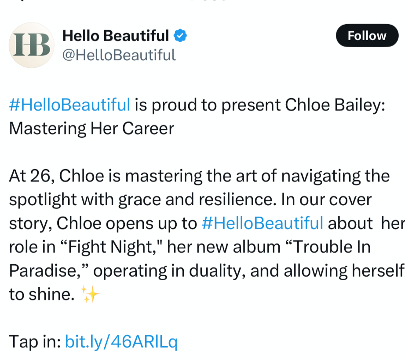Open the bit.ly/46ARlLq link
The height and width of the screenshot is (359, 405).
click(x=121, y=342)
